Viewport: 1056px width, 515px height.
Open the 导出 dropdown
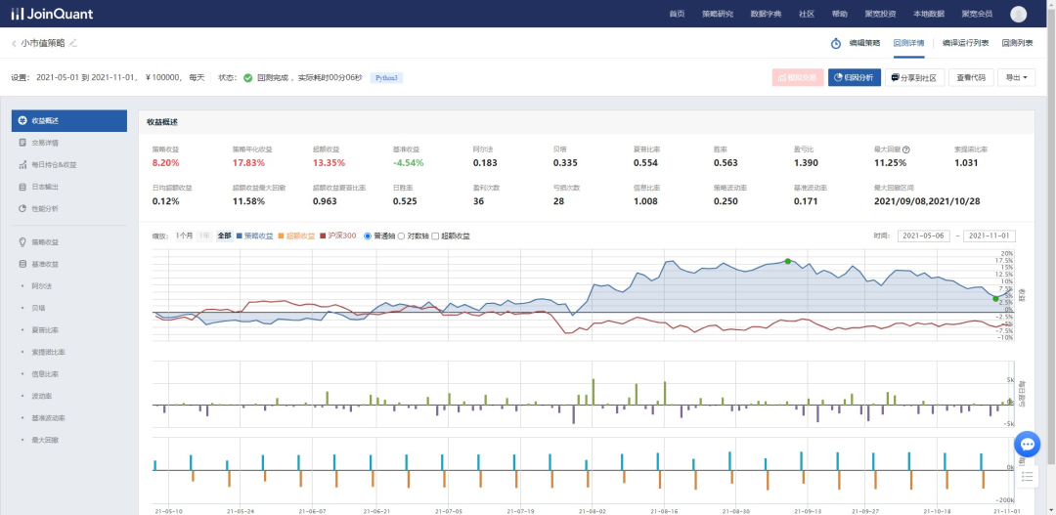1015,78
